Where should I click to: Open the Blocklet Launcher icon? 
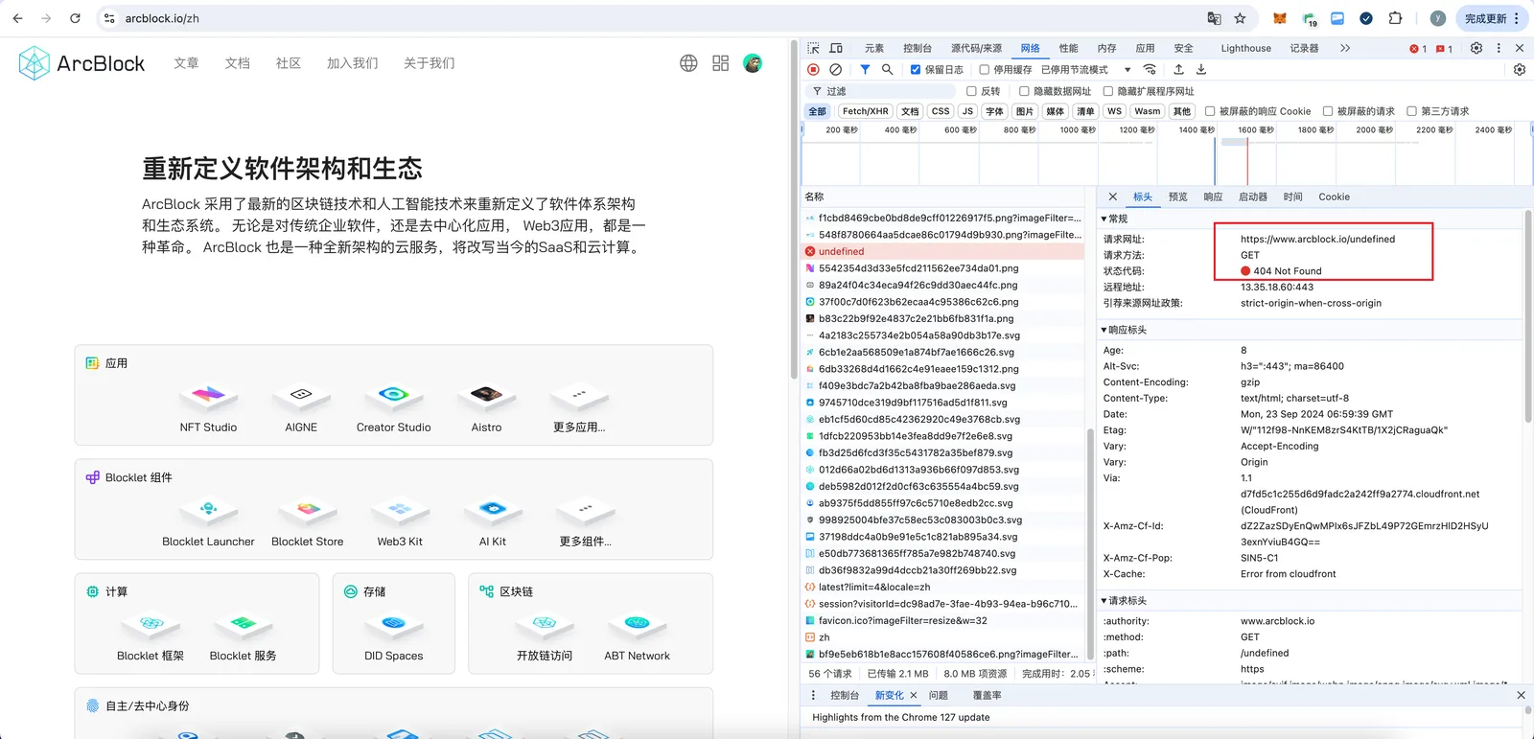tap(208, 509)
